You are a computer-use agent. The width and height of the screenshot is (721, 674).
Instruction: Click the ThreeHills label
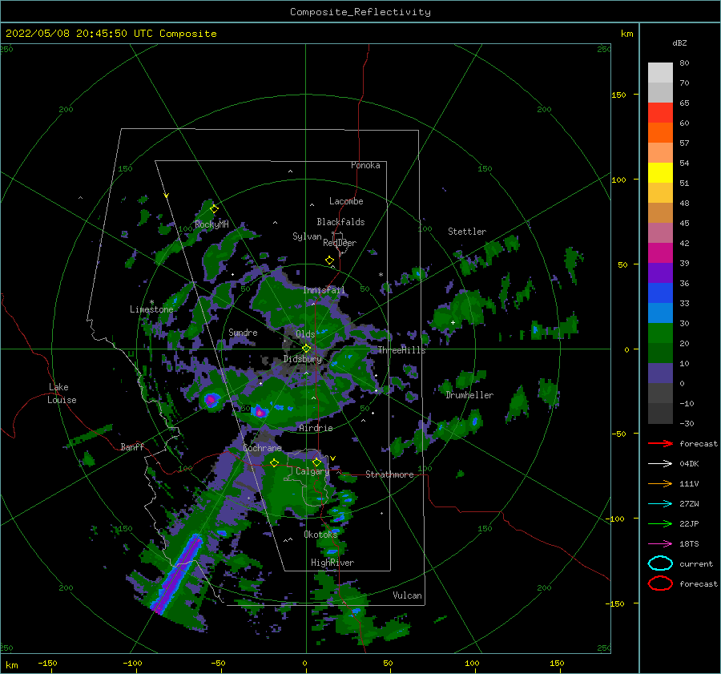(401, 350)
